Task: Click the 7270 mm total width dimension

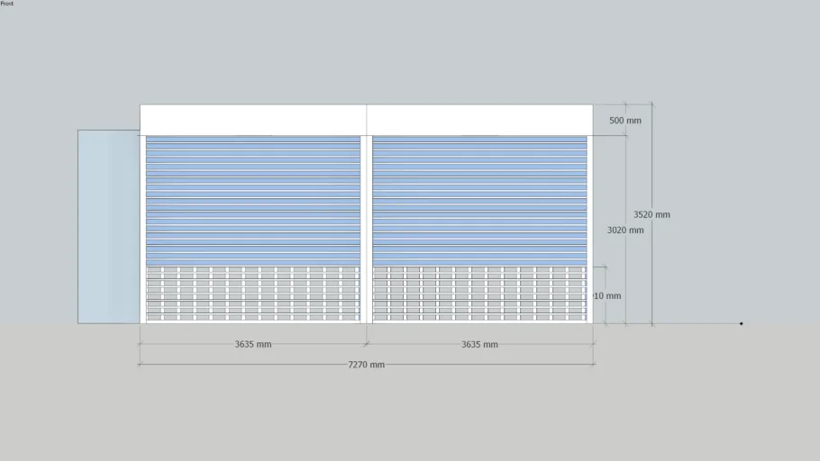Action: pyautogui.click(x=367, y=365)
